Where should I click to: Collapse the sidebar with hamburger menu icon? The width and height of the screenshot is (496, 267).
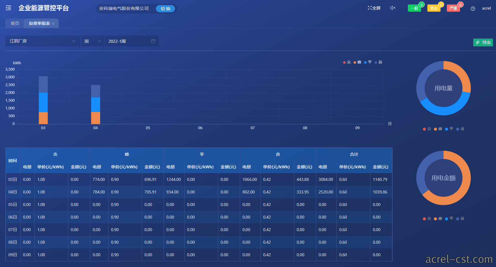click(x=8, y=8)
